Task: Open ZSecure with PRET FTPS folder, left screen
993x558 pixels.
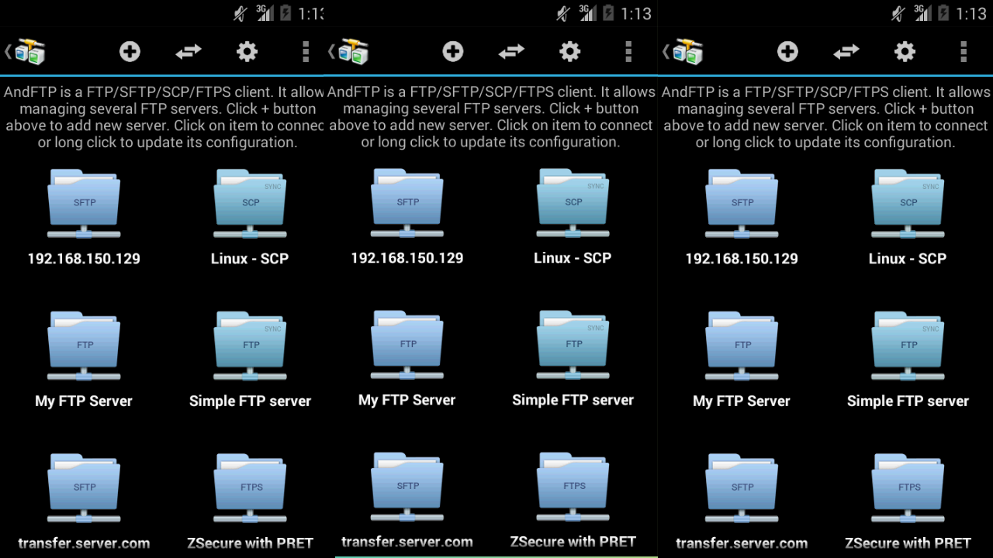Action: pos(250,489)
